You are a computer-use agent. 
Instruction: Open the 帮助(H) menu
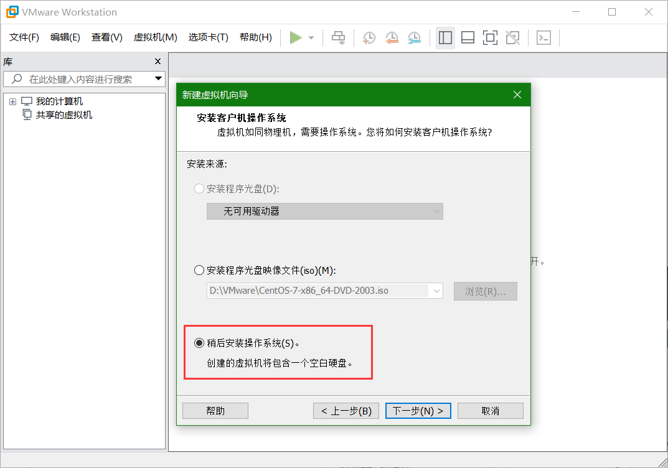tap(256, 37)
